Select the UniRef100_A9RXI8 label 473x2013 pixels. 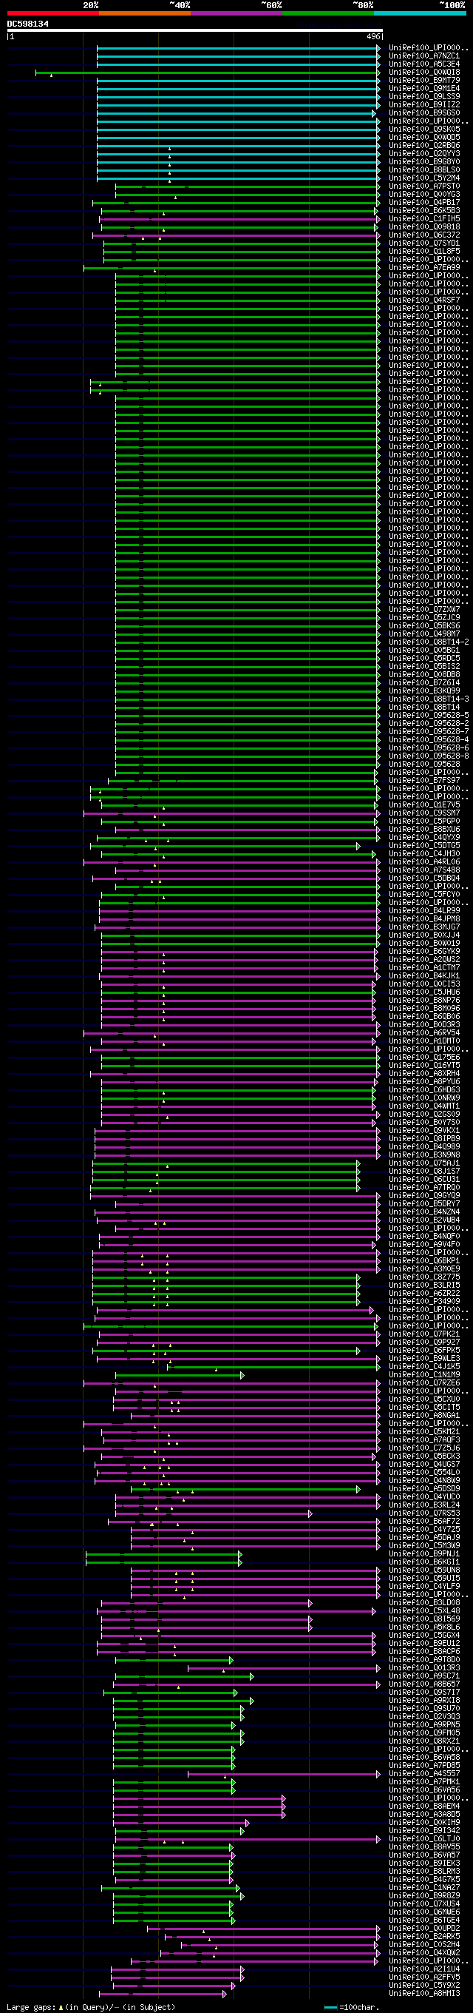point(425,1701)
